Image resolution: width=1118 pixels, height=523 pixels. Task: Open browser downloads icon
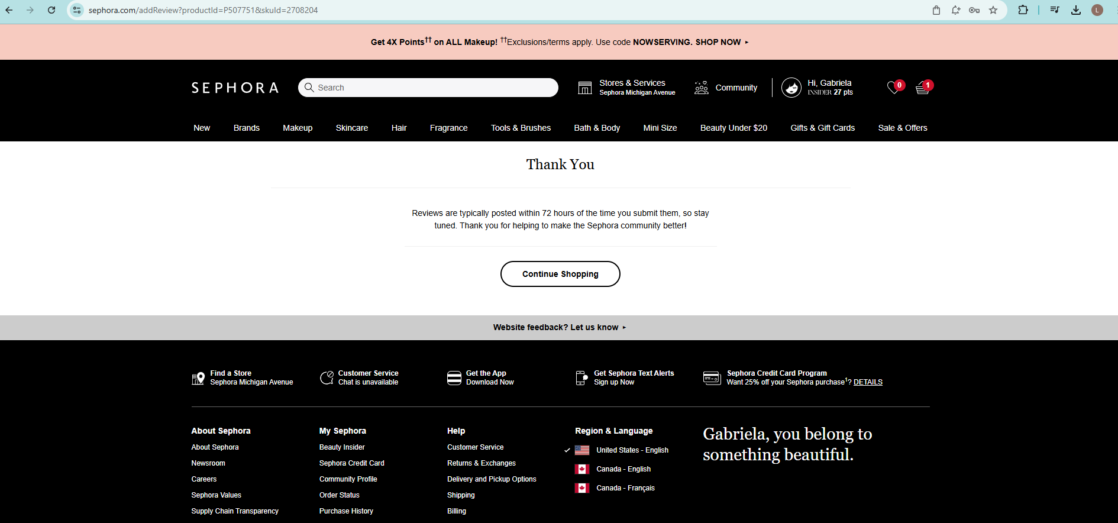pyautogui.click(x=1076, y=10)
